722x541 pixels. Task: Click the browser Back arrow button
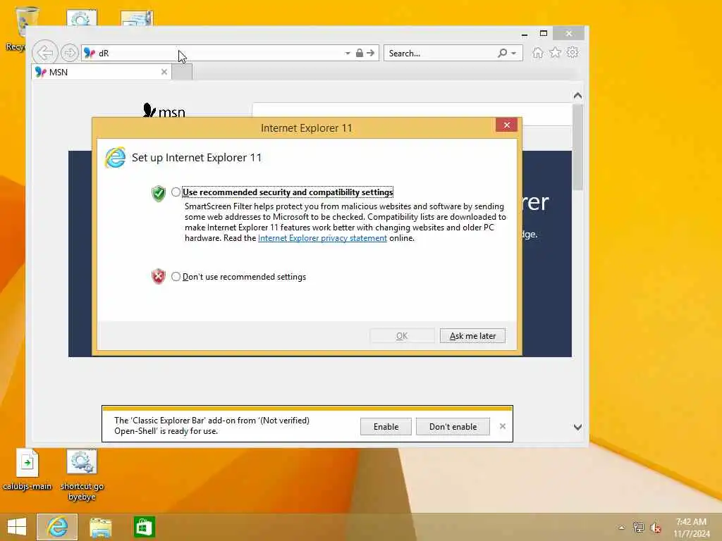[x=45, y=52]
